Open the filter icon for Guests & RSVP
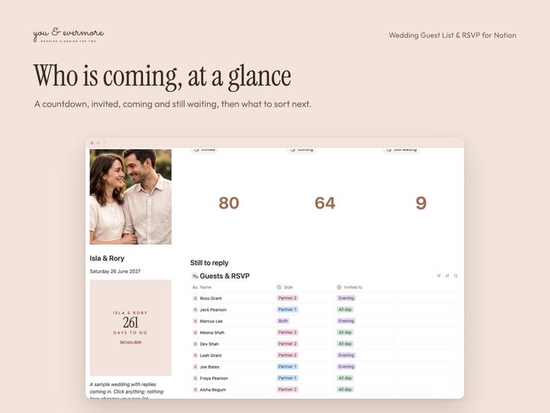 click(438, 276)
